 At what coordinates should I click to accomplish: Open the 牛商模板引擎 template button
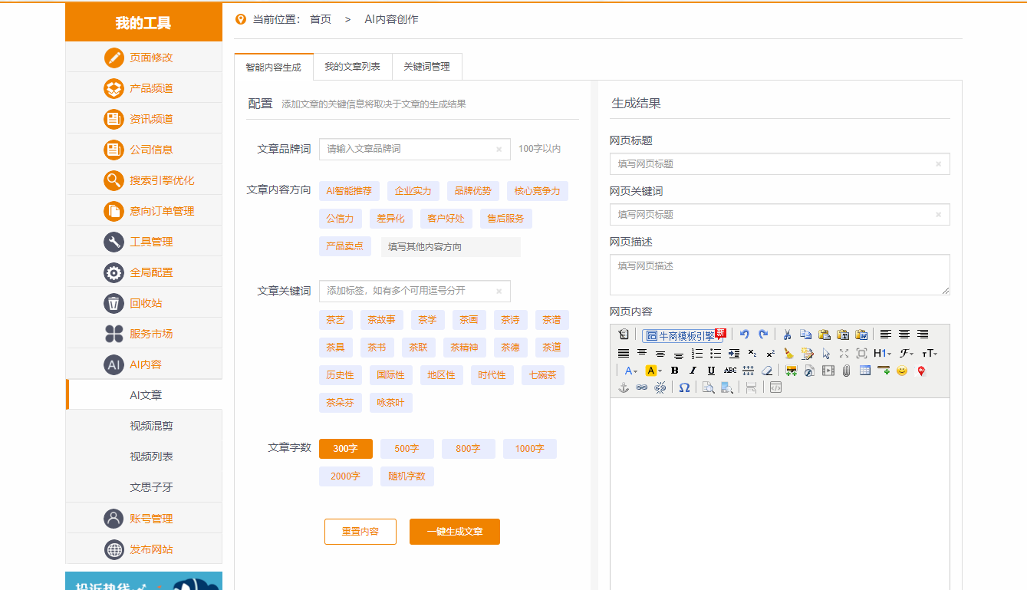[683, 335]
